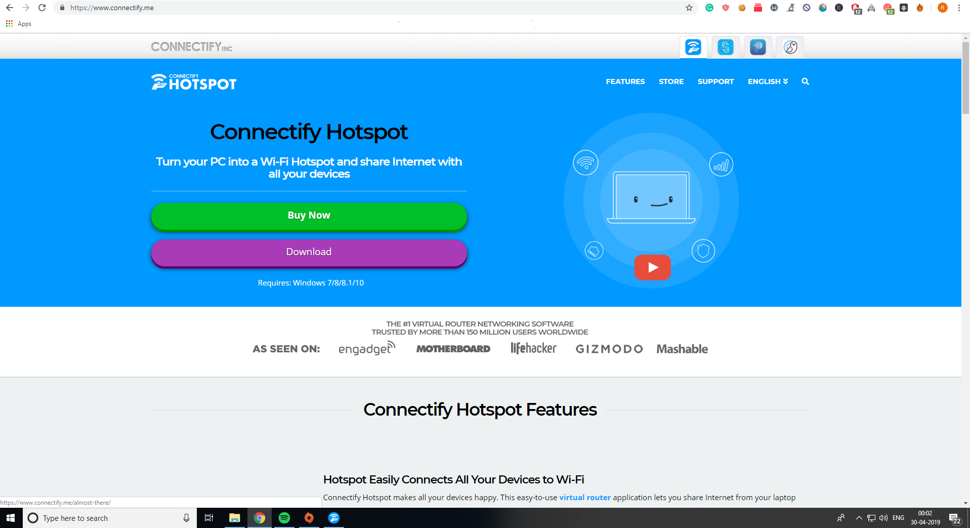Viewport: 970px width, 528px height.
Task: Open the Speedify product icon in header
Action: 726,47
